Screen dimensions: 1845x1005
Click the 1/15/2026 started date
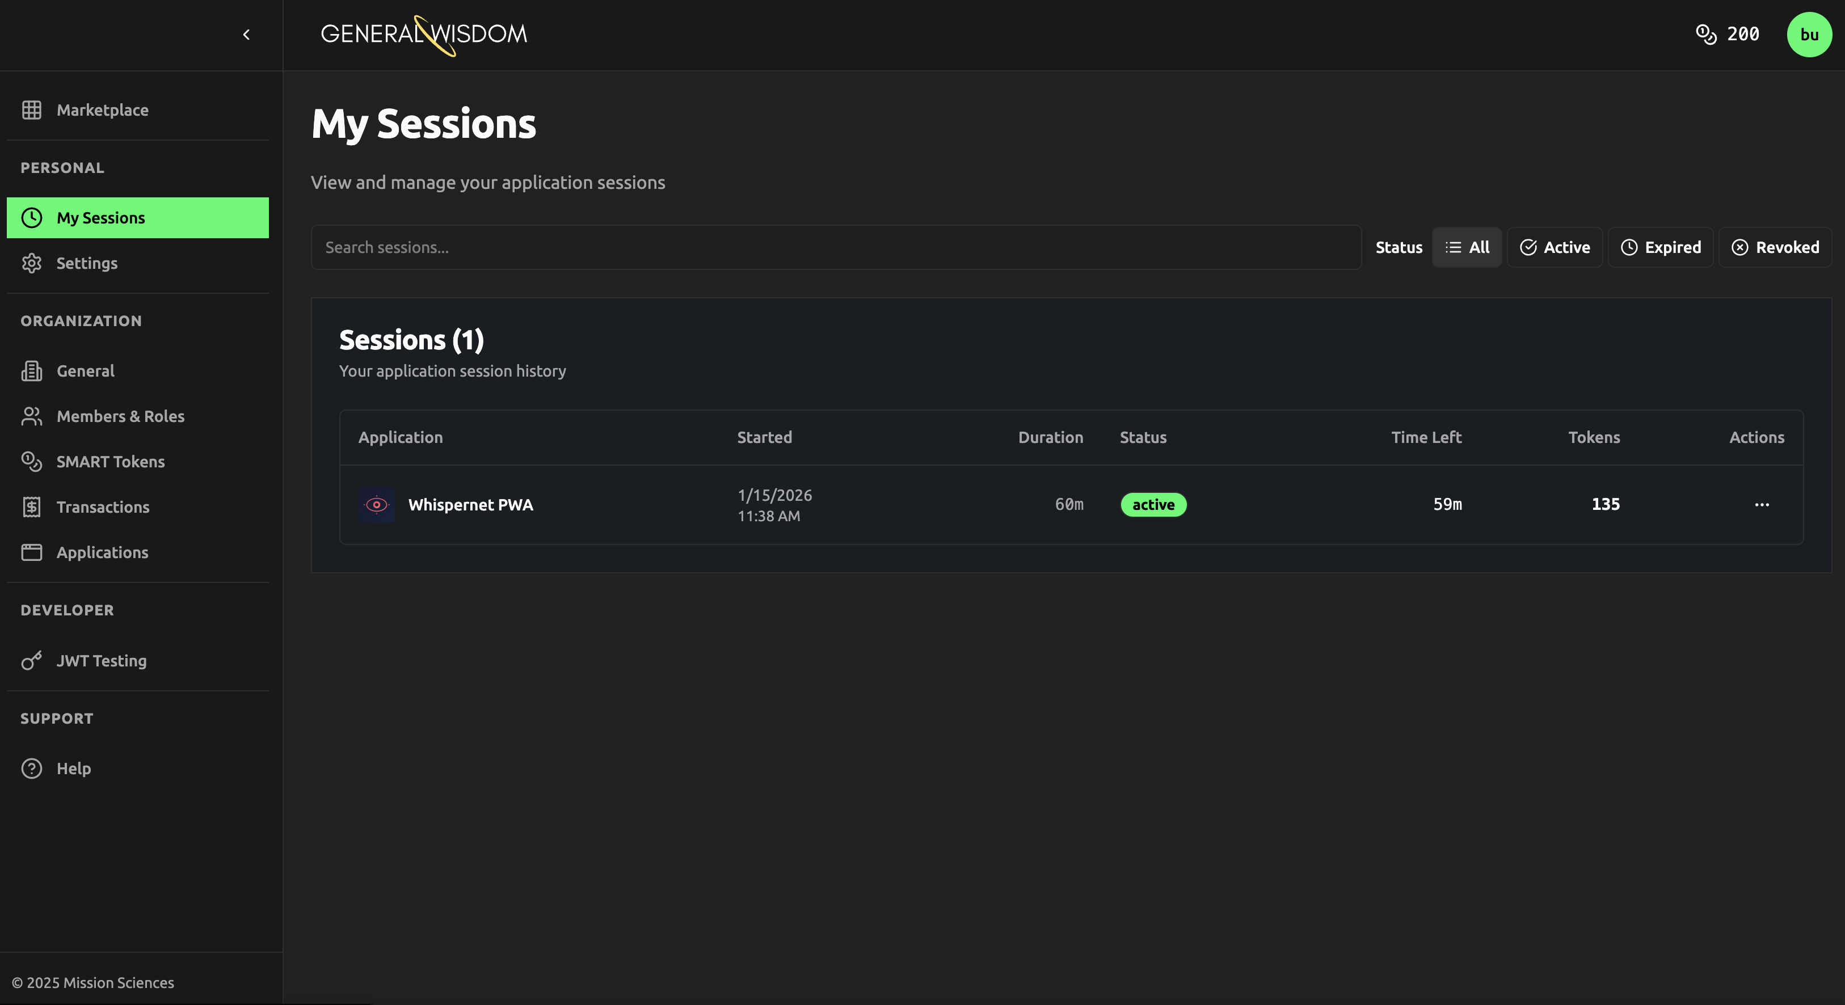[775, 495]
